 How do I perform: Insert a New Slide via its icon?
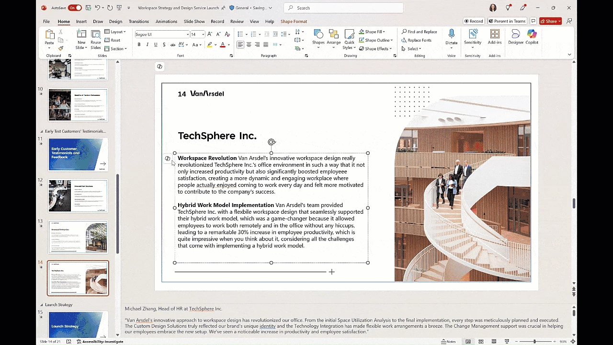point(81,34)
